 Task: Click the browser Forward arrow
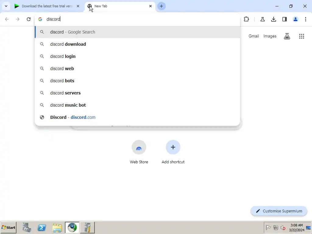click(17, 19)
